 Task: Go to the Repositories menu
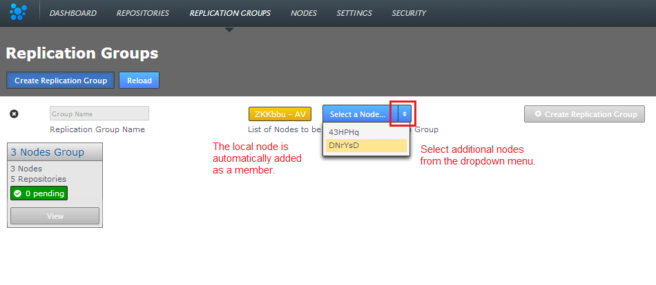[143, 13]
